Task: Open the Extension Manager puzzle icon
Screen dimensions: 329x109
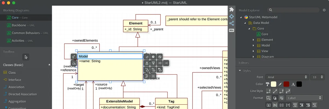Action: coord(232,10)
